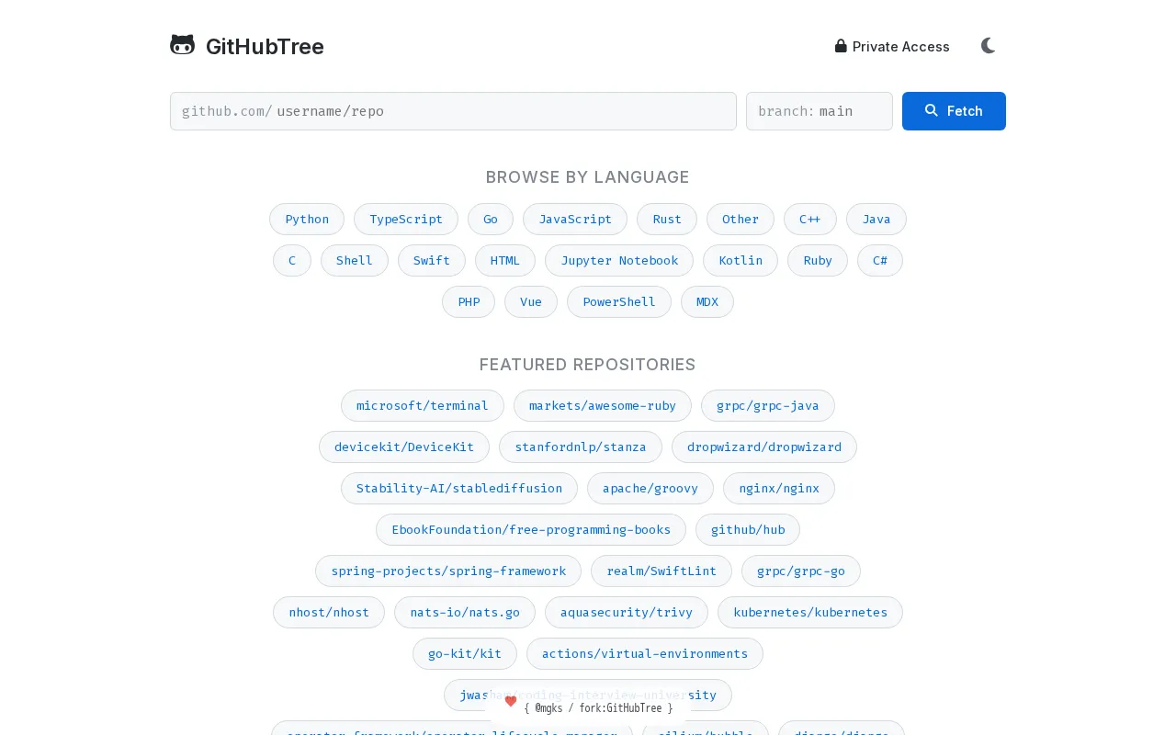Open grpc/grpc-java repository
This screenshot has width=1176, height=735.
768,405
